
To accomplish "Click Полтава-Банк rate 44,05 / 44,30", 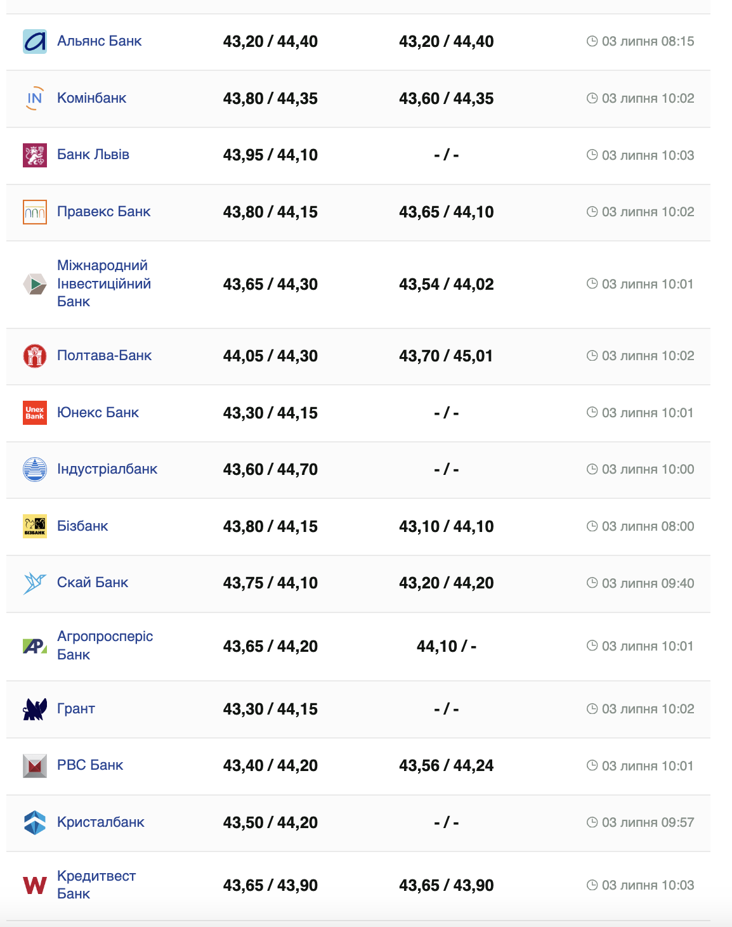I will click(270, 356).
